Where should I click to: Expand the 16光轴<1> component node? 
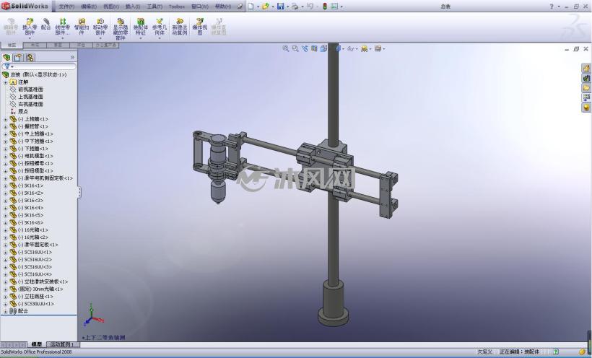click(x=5, y=230)
